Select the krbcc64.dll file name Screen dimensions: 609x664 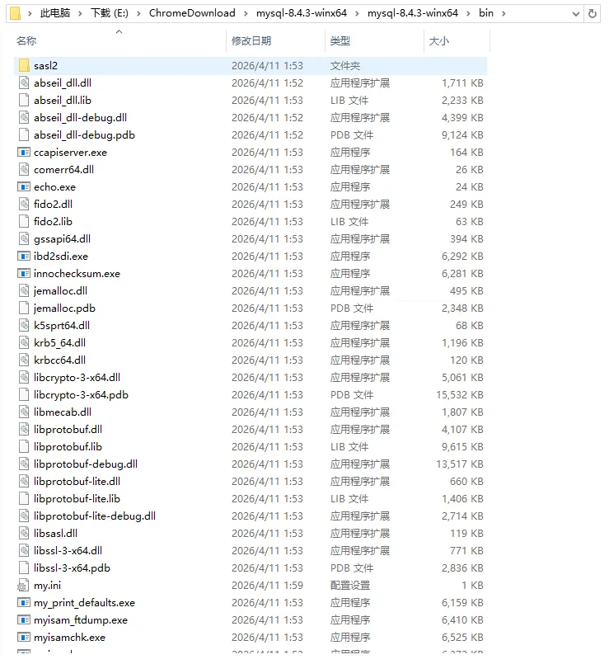coord(59,360)
